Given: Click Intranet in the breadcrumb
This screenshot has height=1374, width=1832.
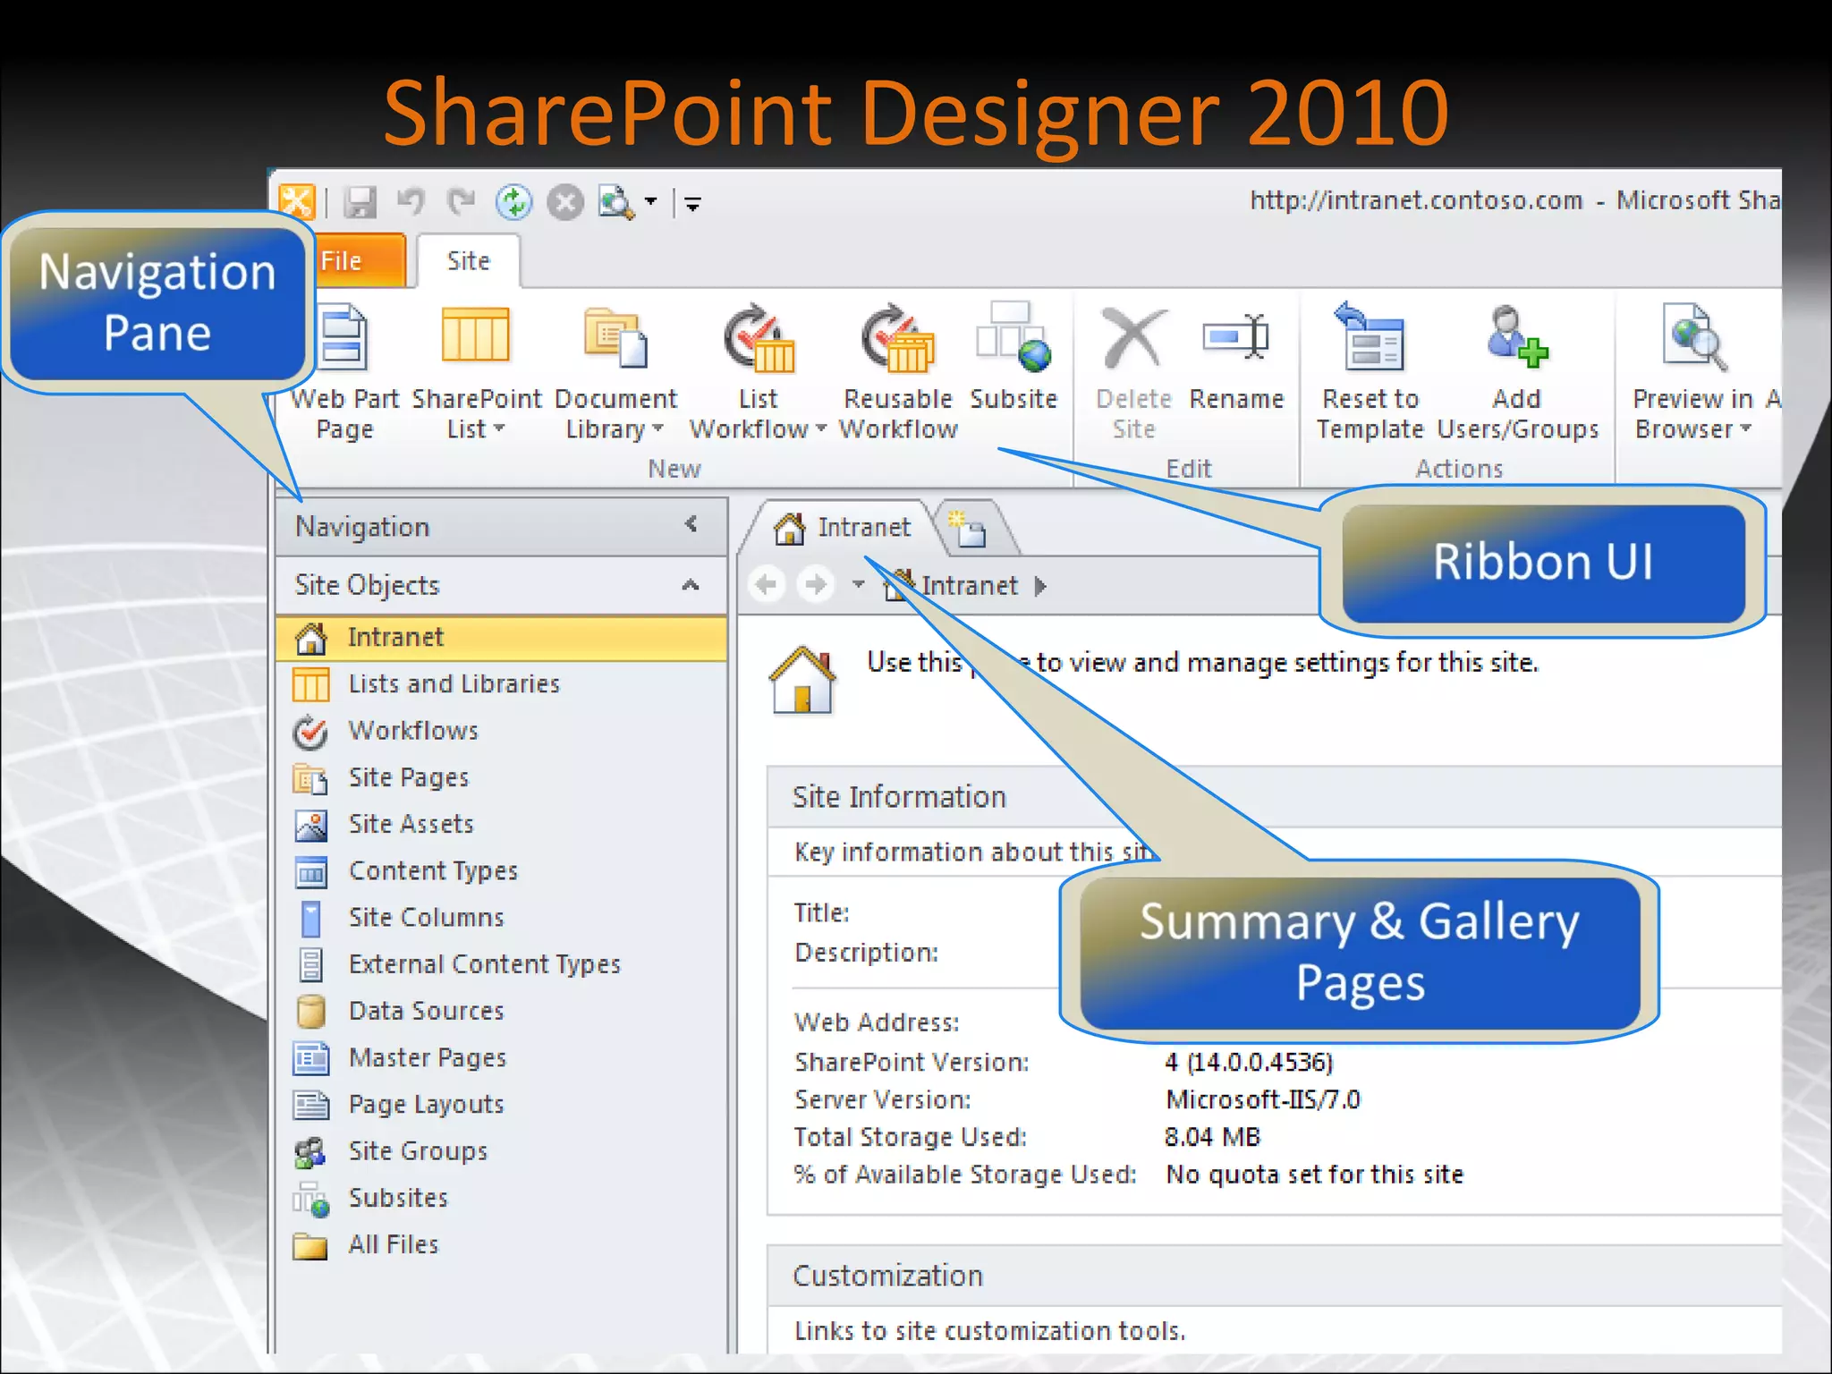Looking at the screenshot, I should click(970, 586).
